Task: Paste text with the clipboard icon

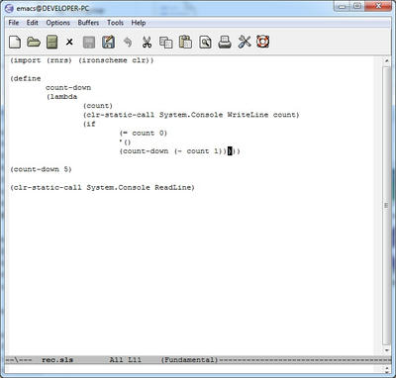Action: 185,42
